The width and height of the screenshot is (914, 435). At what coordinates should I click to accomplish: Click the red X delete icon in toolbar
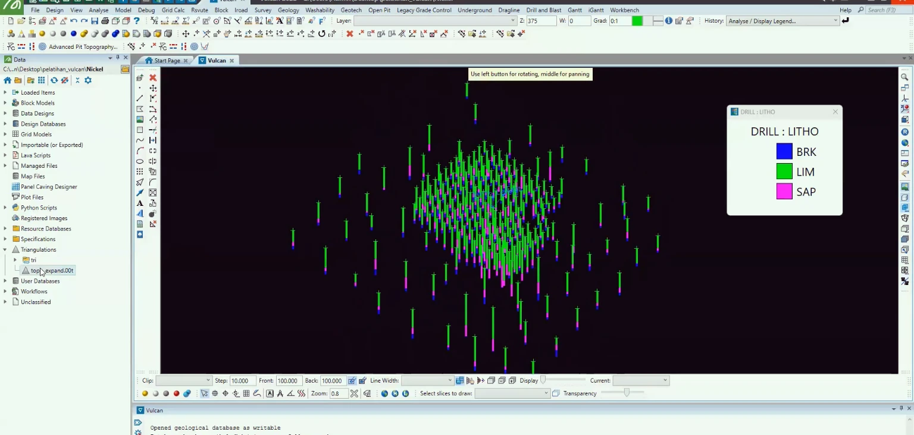[x=350, y=33]
